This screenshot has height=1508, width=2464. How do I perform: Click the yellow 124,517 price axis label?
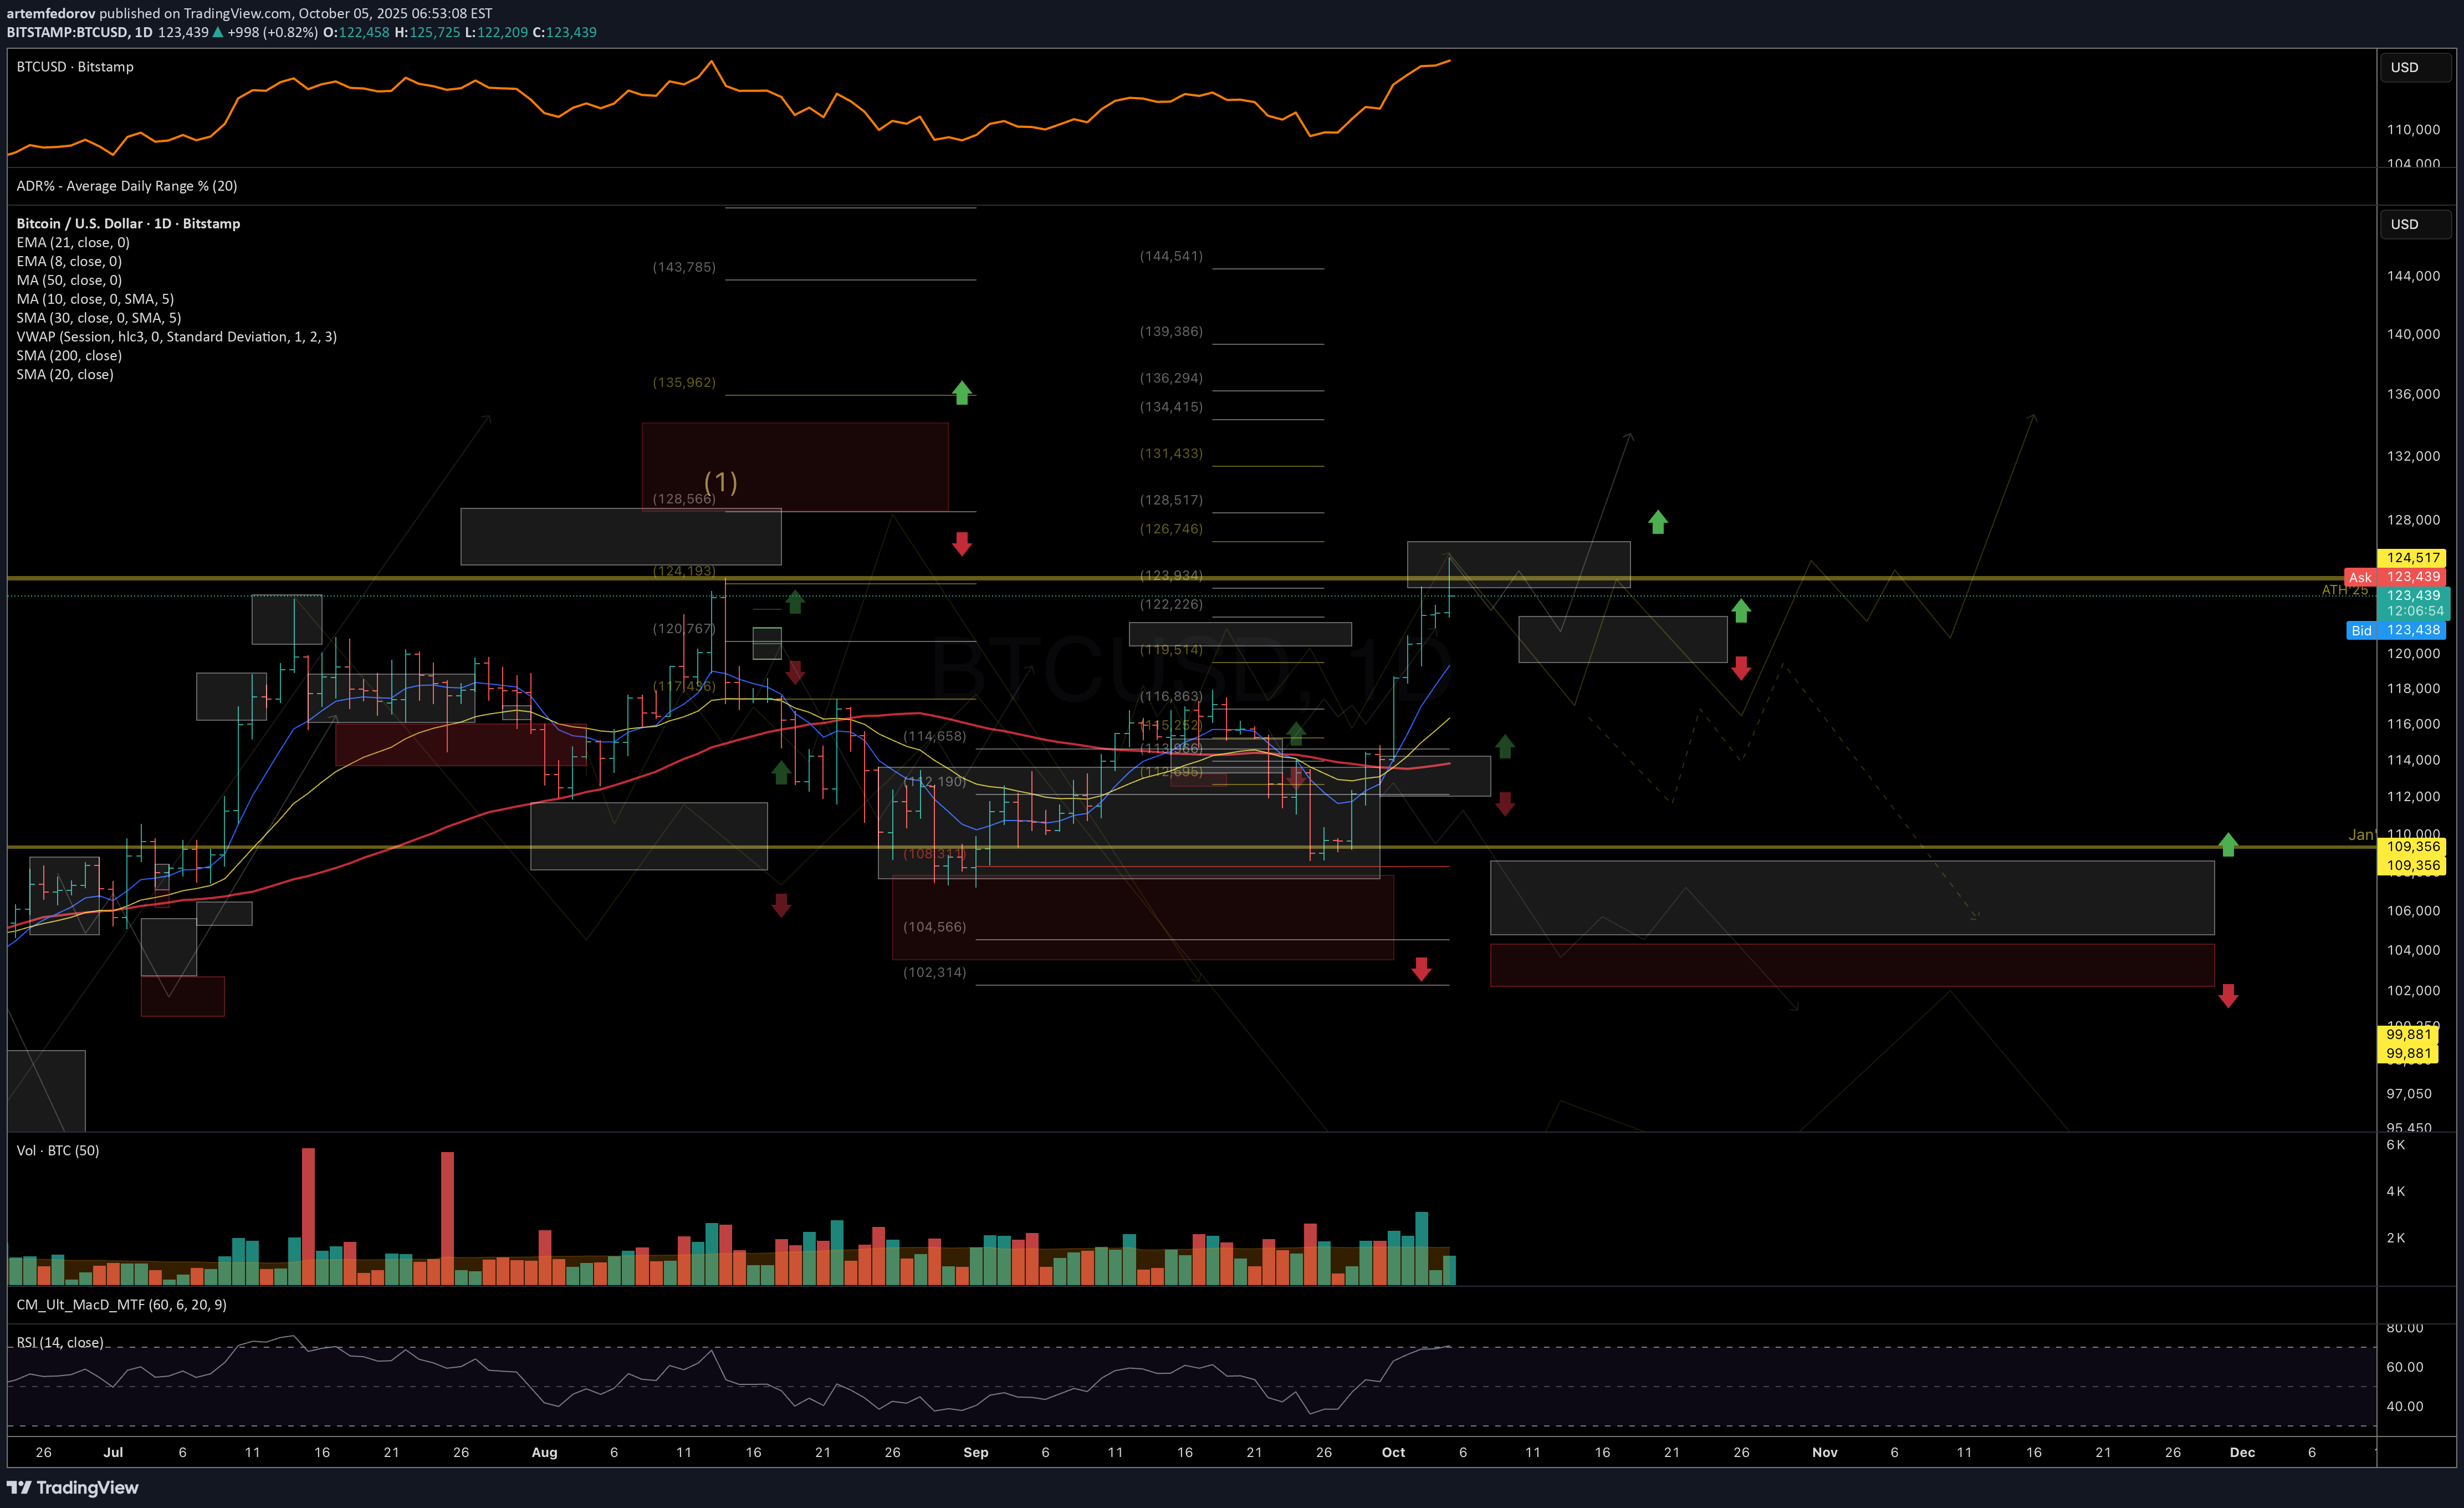(2412, 557)
